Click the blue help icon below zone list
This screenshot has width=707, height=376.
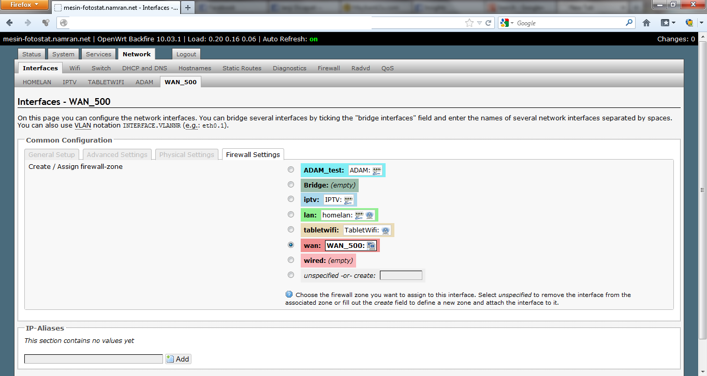pyautogui.click(x=289, y=294)
